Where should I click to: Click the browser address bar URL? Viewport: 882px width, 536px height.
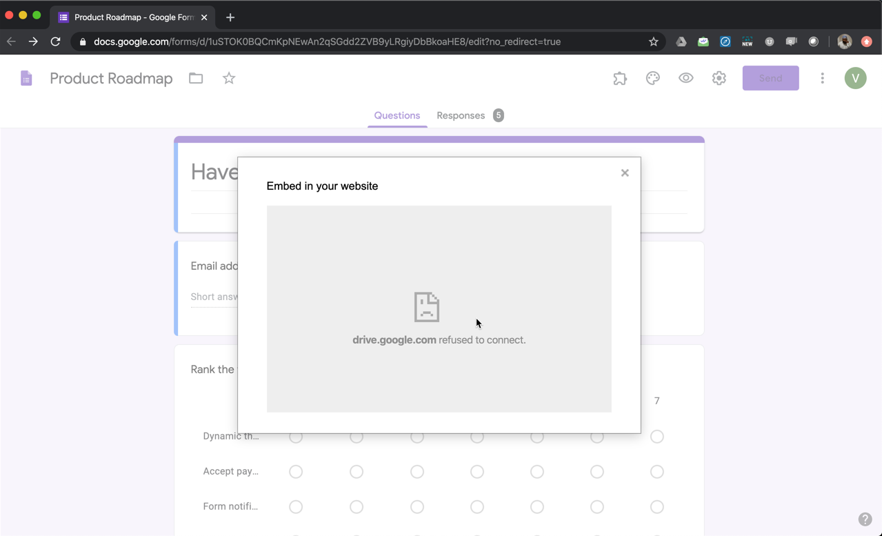[327, 42]
